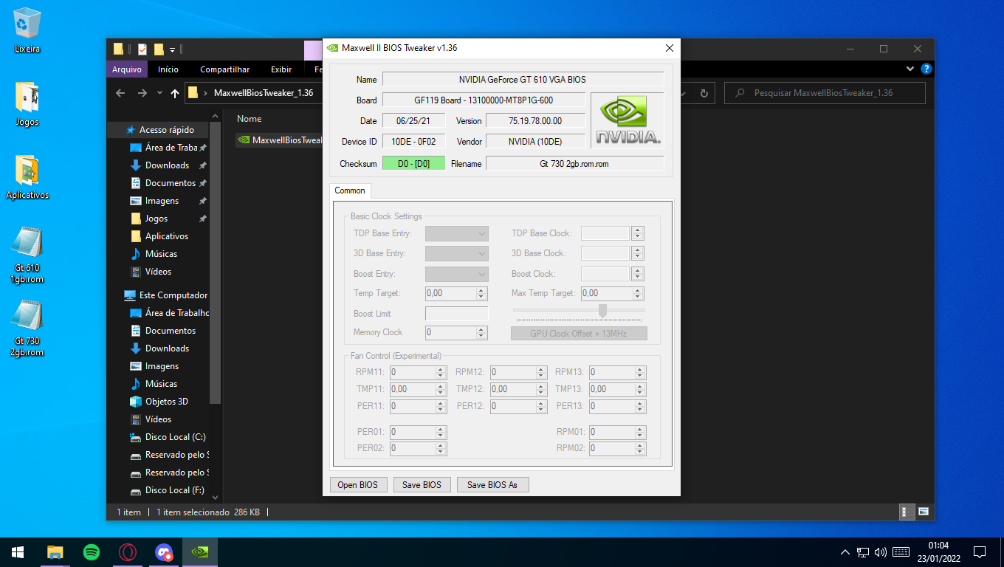Open the 3D Base Entry dropdown
This screenshot has width=1004, height=567.
click(457, 253)
